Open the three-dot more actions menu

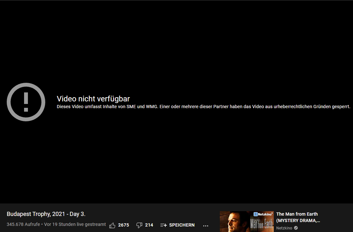tap(206, 226)
